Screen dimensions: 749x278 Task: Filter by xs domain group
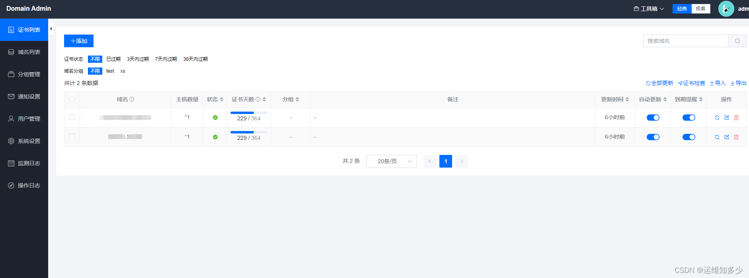123,71
